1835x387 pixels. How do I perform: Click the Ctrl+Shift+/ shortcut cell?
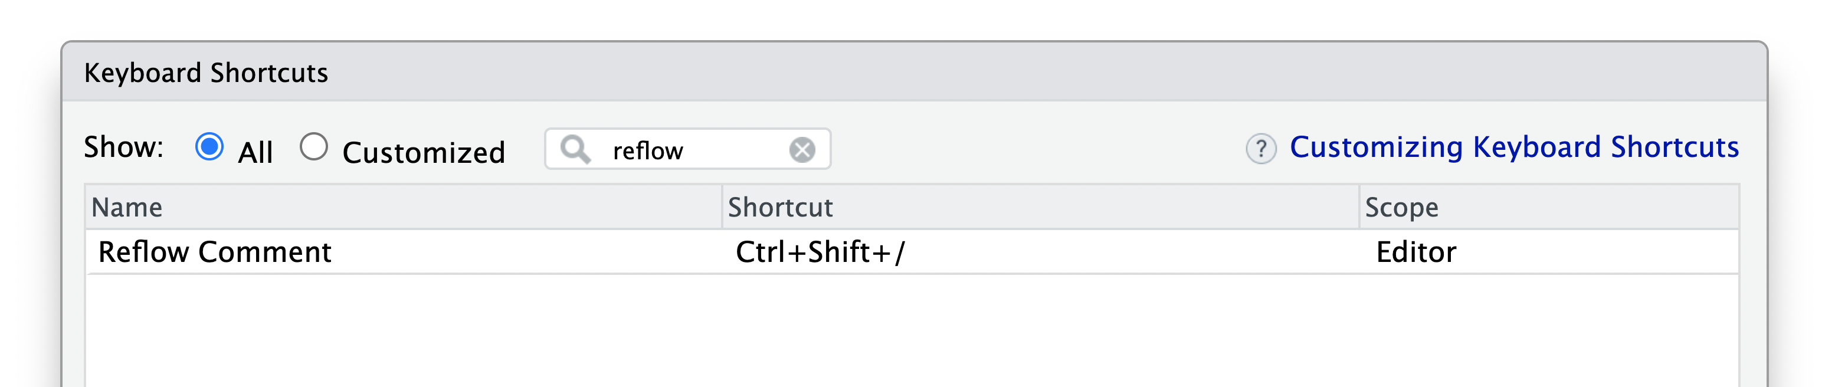coord(820,252)
